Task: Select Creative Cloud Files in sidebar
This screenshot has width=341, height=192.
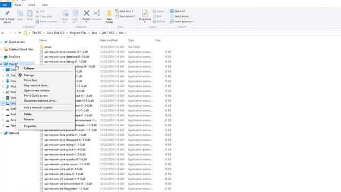Action: pos(21,50)
